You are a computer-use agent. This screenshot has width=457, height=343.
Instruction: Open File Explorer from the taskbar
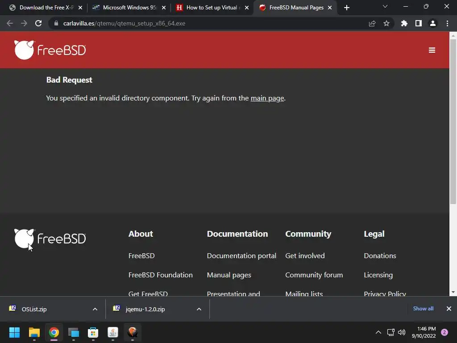pyautogui.click(x=34, y=332)
